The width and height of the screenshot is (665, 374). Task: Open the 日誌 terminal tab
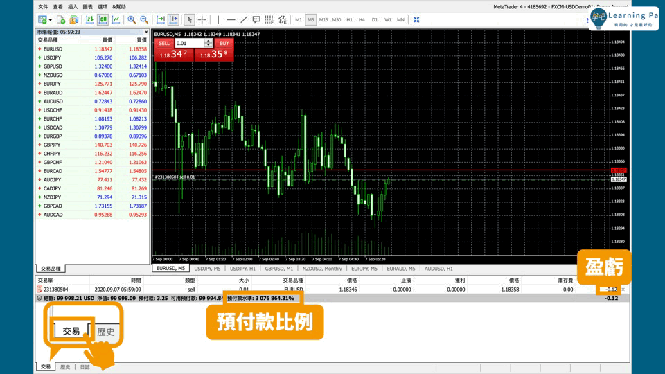(x=85, y=367)
